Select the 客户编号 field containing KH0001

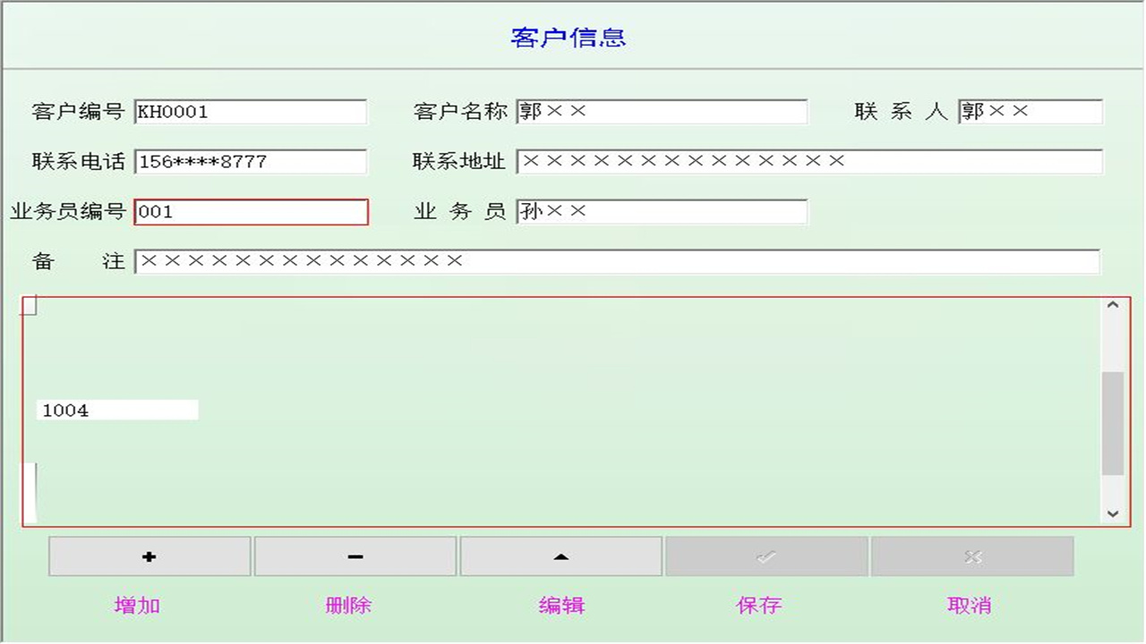coord(251,111)
